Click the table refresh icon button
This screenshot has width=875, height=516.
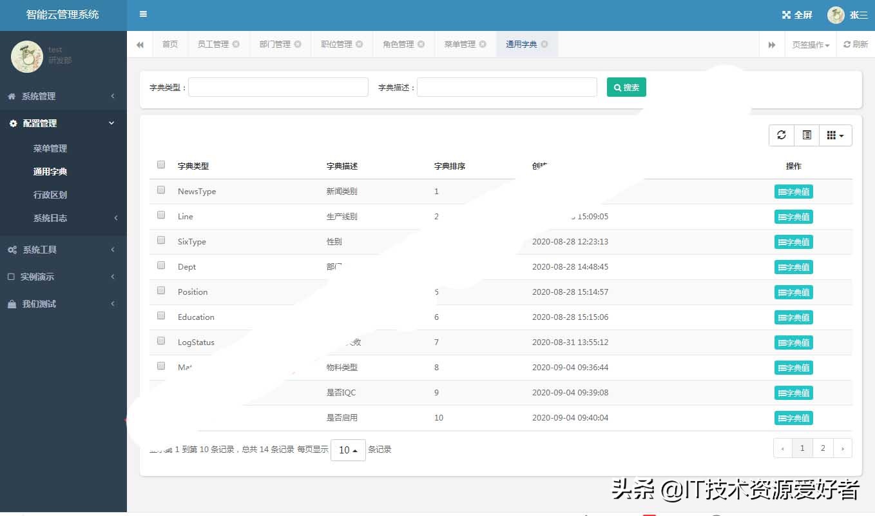pos(782,135)
